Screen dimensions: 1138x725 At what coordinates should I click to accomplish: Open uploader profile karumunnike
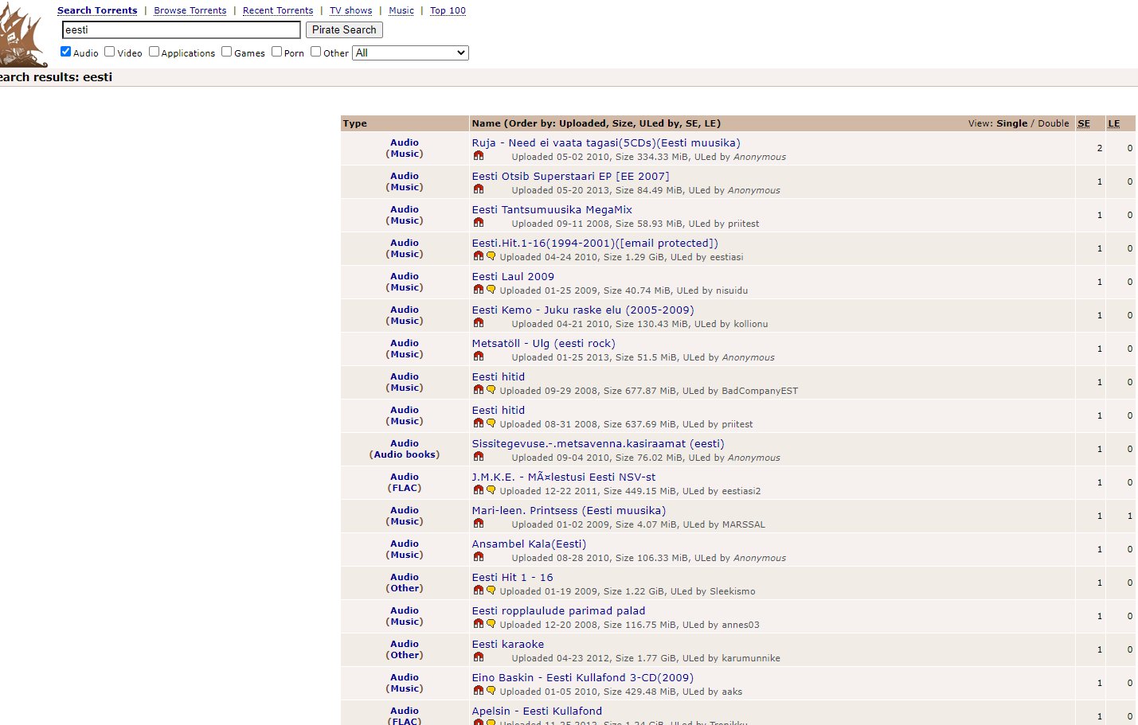[751, 658]
